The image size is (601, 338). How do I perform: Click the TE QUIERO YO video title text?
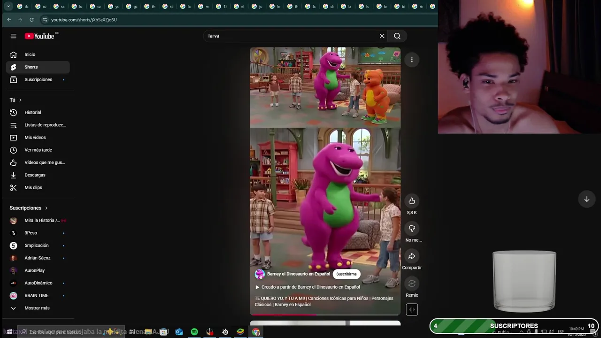(324, 301)
